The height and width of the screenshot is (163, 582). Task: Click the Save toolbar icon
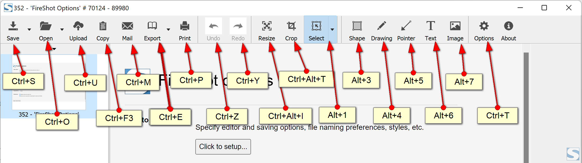13,26
